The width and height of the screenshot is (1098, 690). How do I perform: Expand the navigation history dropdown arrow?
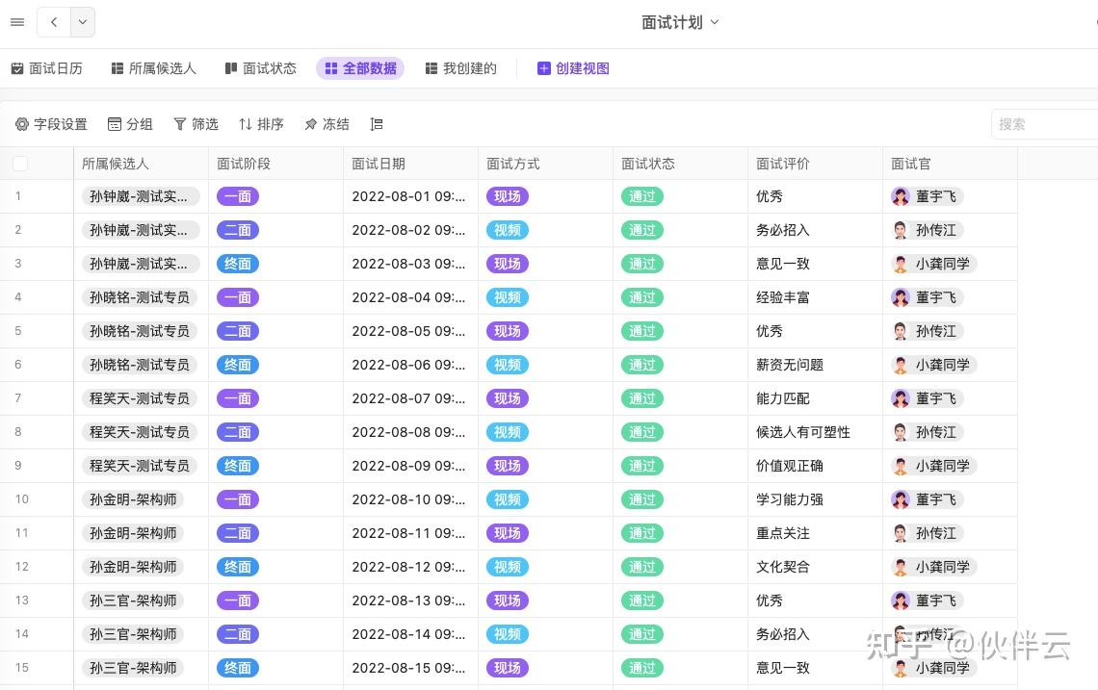(x=83, y=22)
